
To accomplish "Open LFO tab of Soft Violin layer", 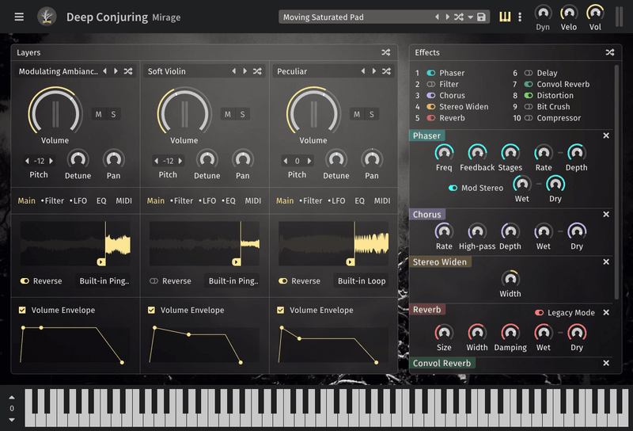I will [x=207, y=200].
